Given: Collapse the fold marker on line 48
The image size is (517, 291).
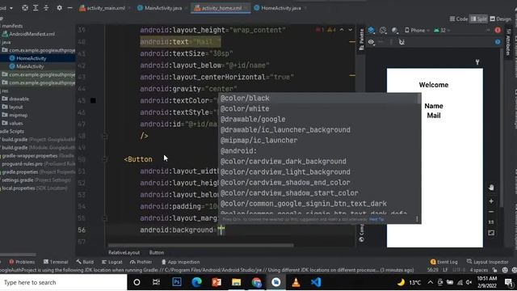Looking at the screenshot, I should [x=105, y=136].
